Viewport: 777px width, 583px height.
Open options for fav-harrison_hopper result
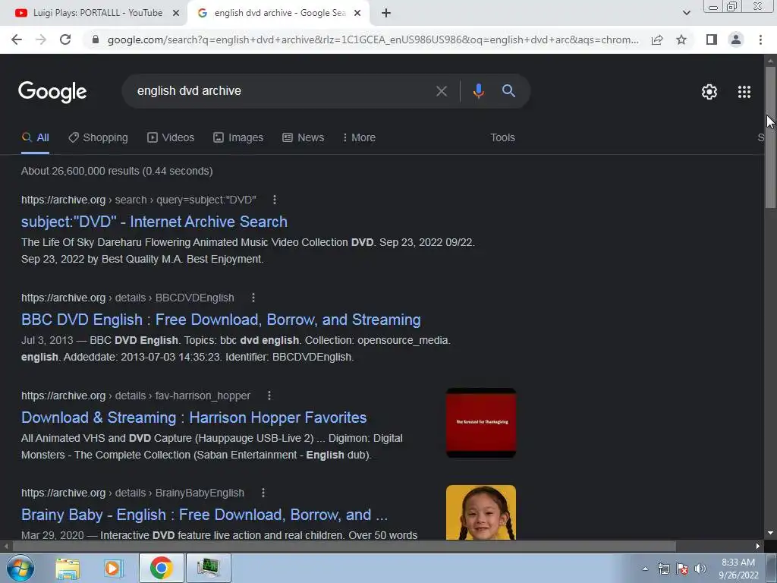point(269,395)
